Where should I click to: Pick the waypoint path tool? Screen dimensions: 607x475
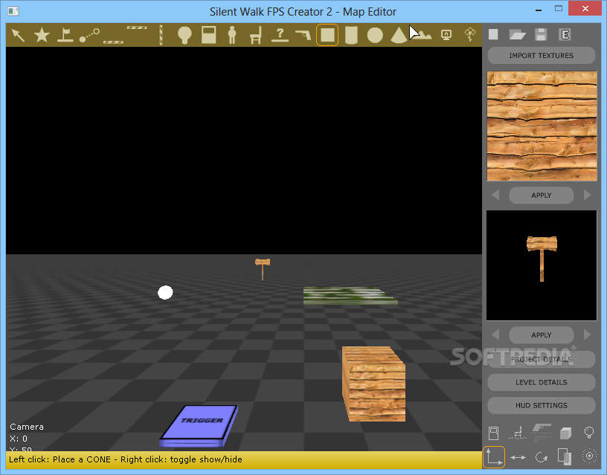coord(89,35)
